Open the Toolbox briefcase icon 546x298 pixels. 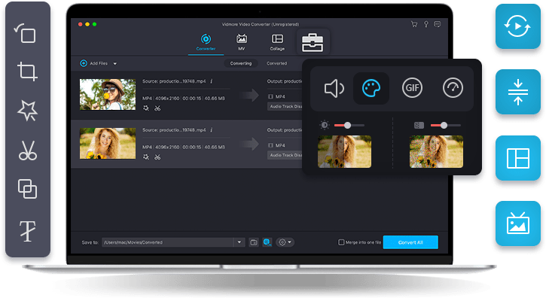coord(313,42)
